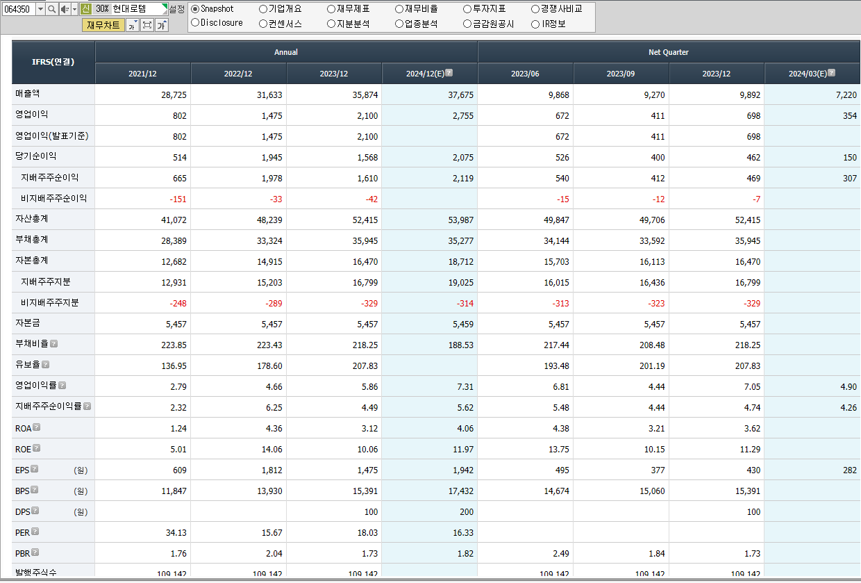This screenshot has width=861, height=583.
Task: Click the 설정 settings label
Action: pos(177,9)
